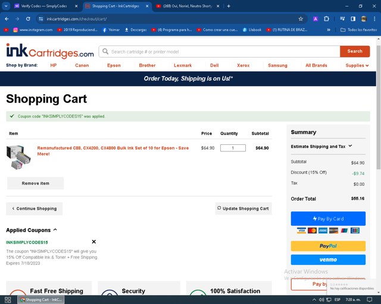Open the Extensions puzzle icon
This screenshot has height=304, width=381.
327,19
